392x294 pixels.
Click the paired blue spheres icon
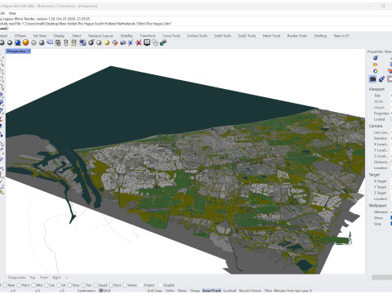coord(82,42)
